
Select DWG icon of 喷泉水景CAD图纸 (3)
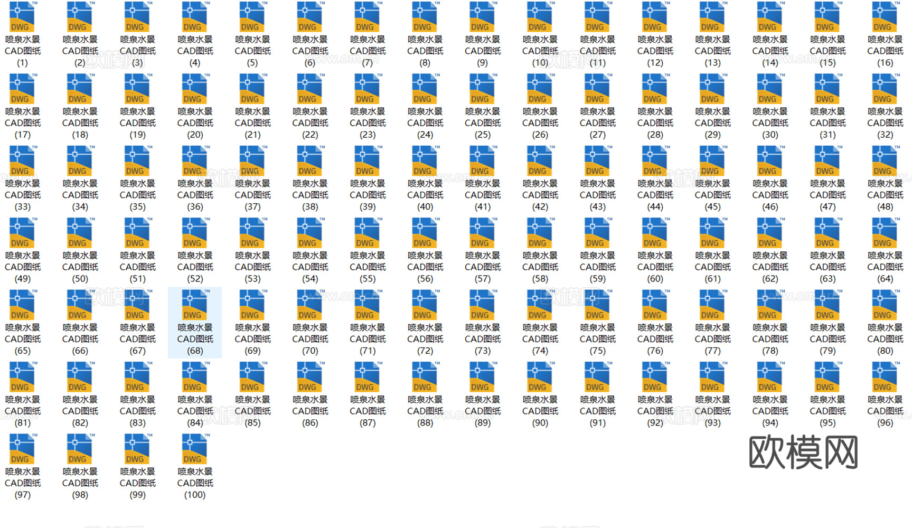click(137, 17)
